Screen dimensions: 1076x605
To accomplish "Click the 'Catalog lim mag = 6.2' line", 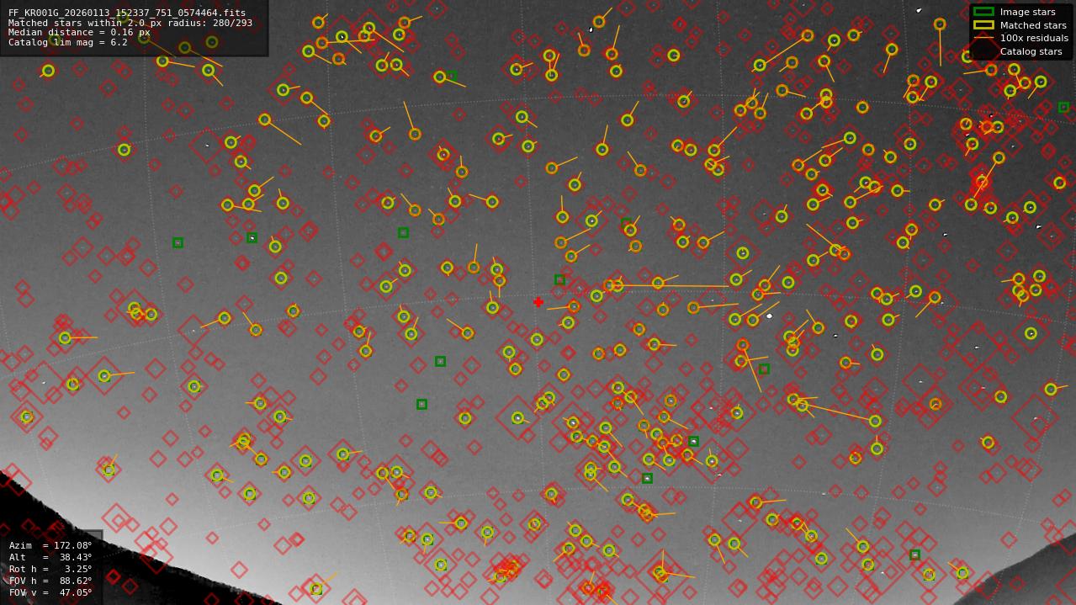I will click(68, 43).
